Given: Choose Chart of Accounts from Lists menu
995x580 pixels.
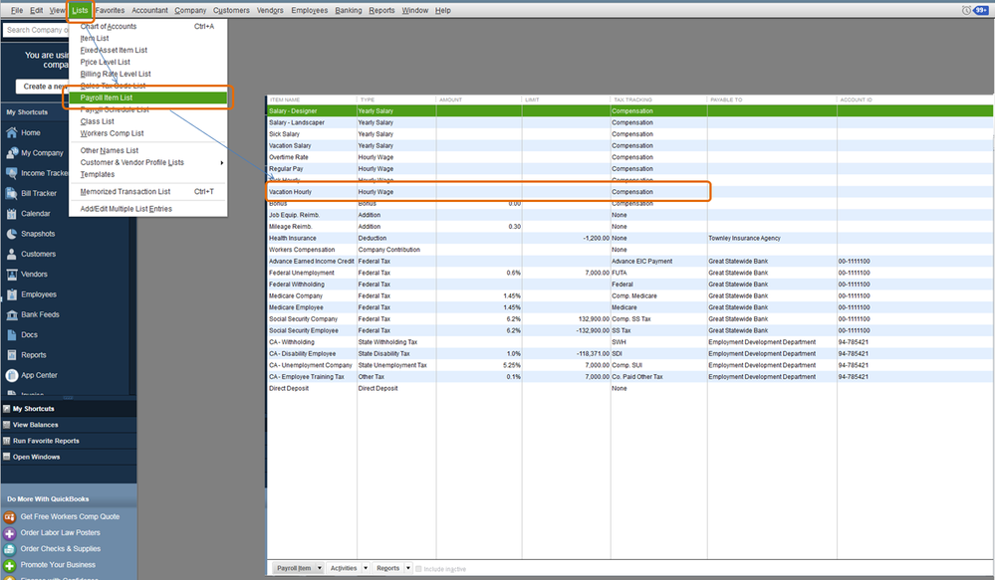Looking at the screenshot, I should [x=147, y=26].
